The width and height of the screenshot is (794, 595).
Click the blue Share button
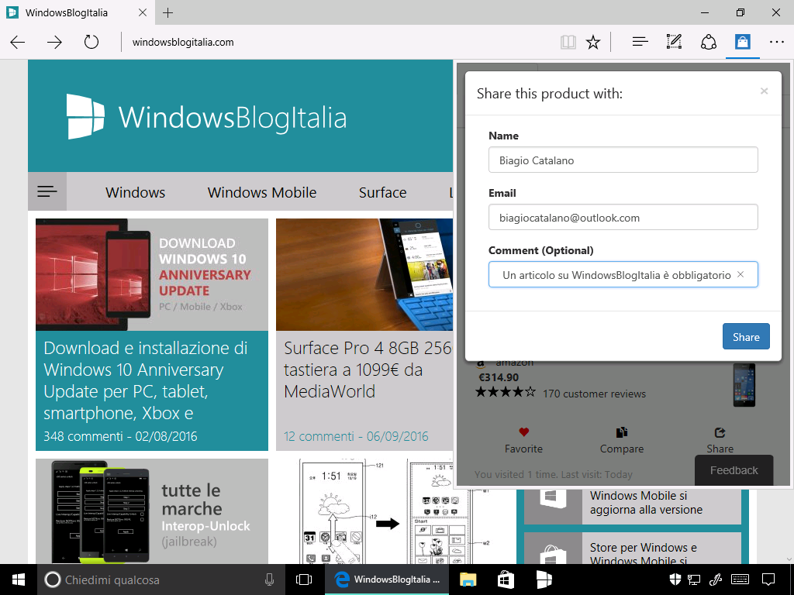746,336
